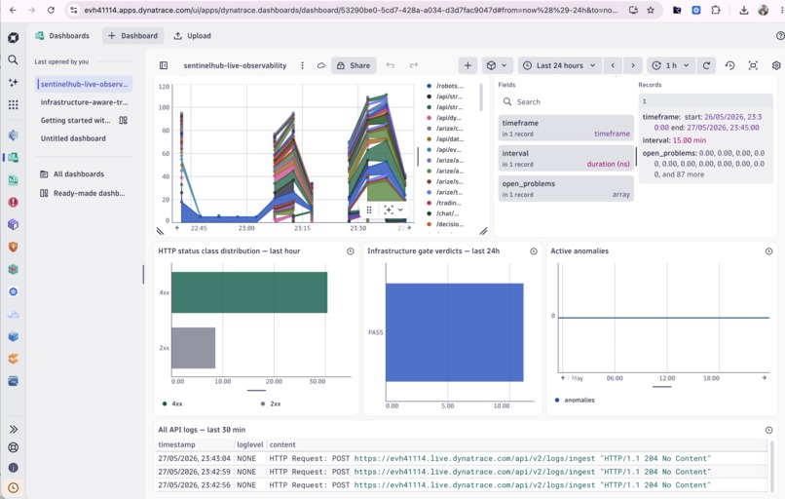Toggle the anomalies legend entry

coord(575,400)
